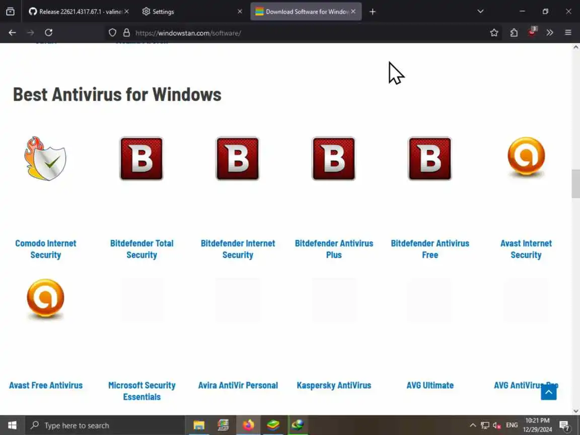Open AVG Ultimate link
580x435 pixels.
(x=430, y=385)
